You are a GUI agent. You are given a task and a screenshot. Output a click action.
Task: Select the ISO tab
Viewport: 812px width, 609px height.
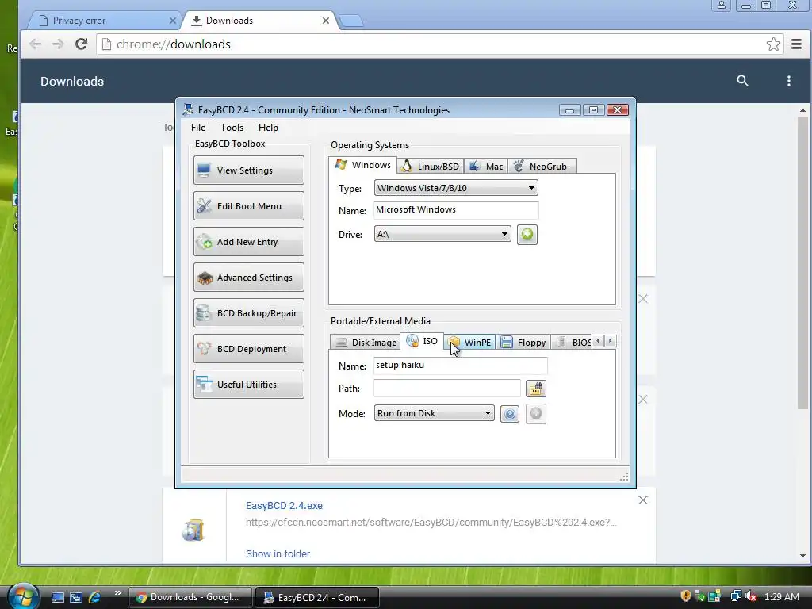pyautogui.click(x=422, y=341)
